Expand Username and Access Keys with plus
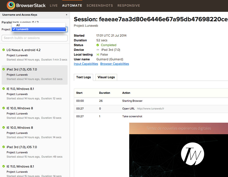 [66, 15]
